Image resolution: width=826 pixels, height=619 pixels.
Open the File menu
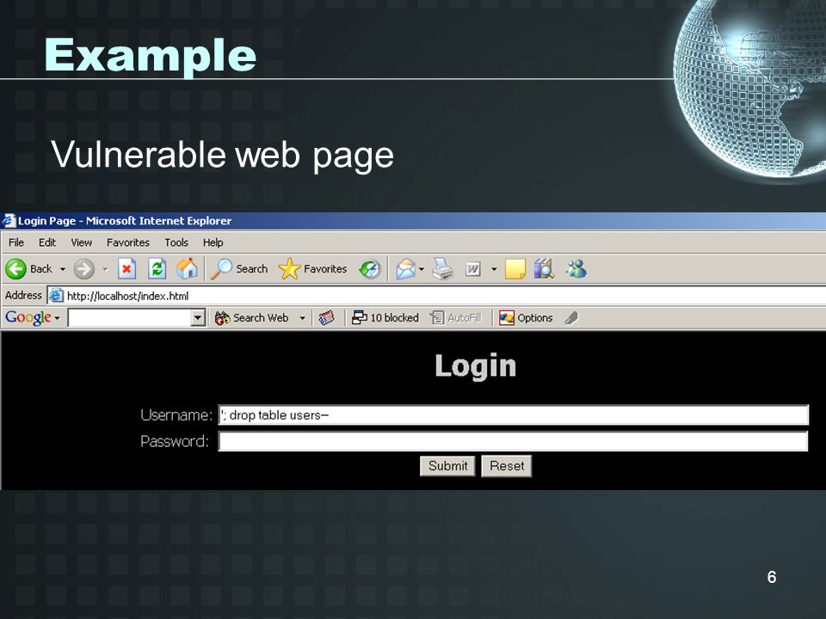coord(15,242)
